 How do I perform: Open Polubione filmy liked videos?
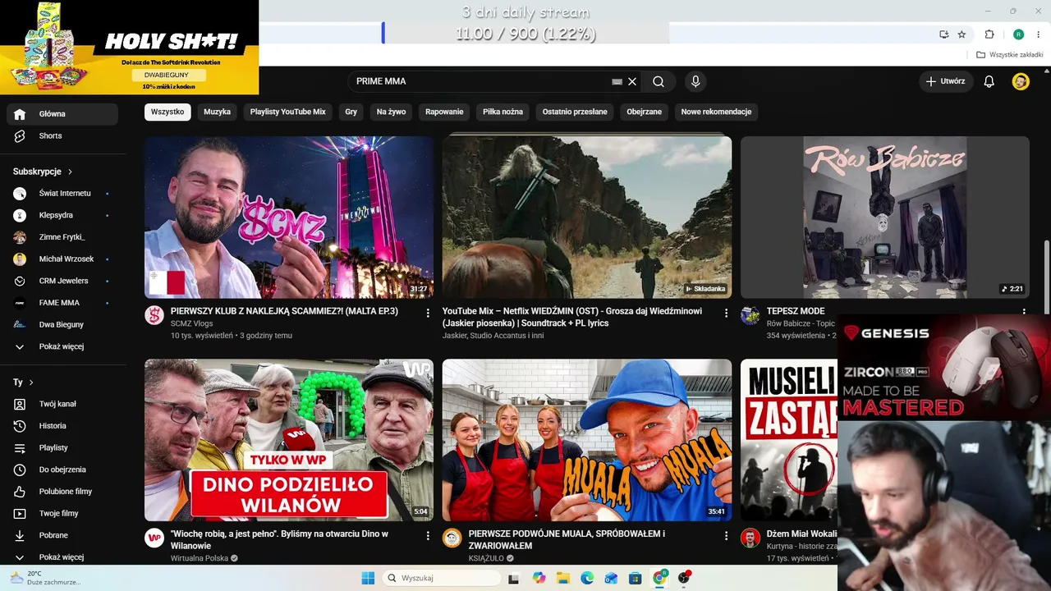(x=62, y=492)
